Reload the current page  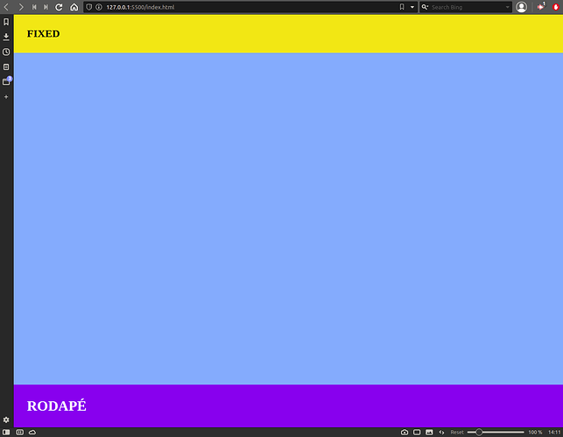coord(59,7)
